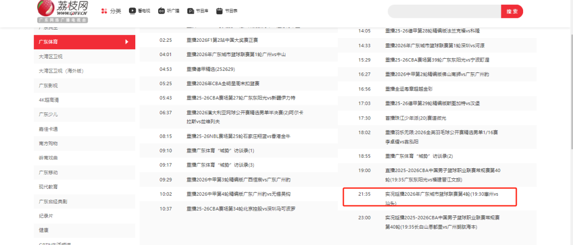
Task: Open 看电视 watch TV section
Action: click(x=140, y=11)
